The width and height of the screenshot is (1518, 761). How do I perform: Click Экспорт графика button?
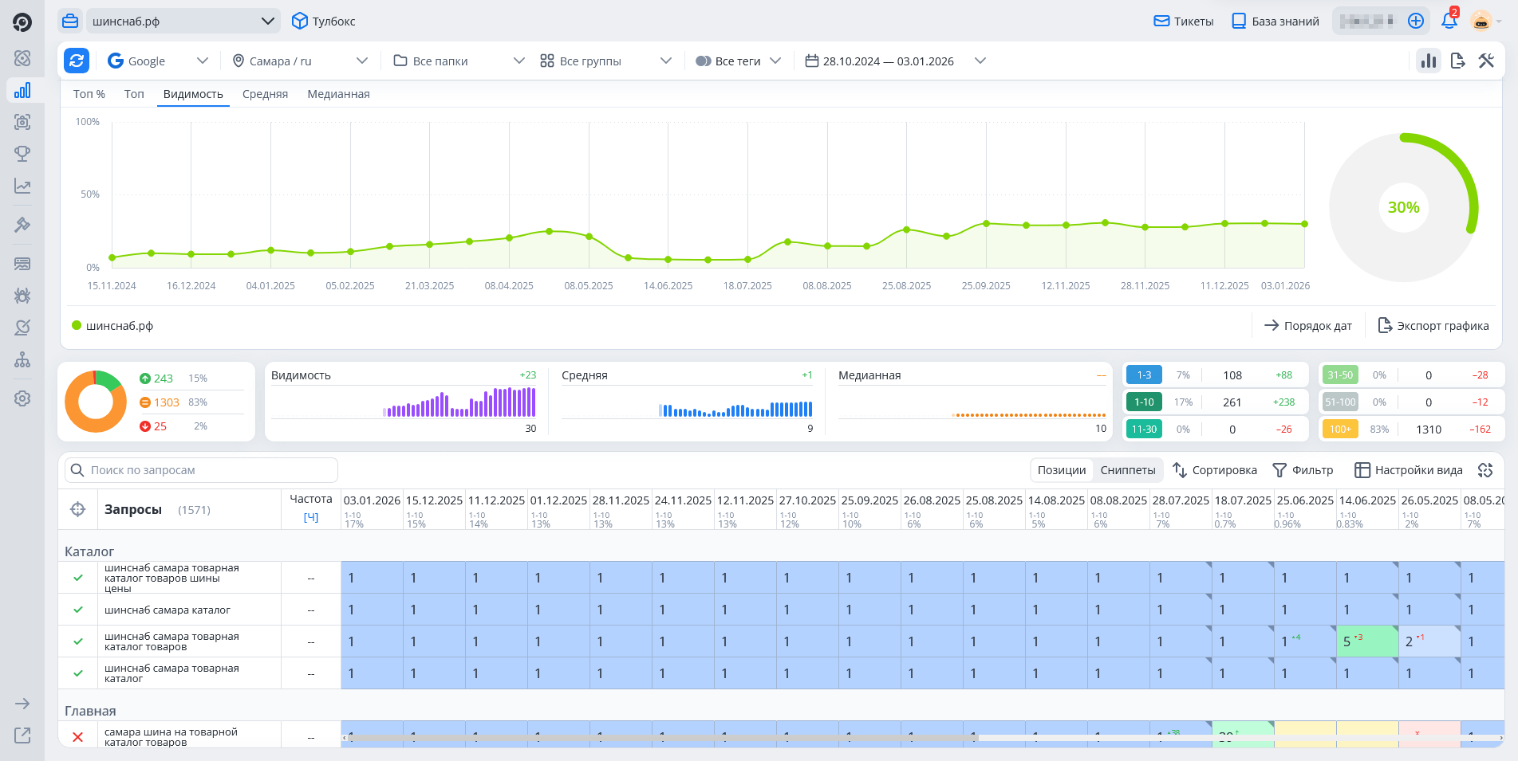pyautogui.click(x=1433, y=326)
